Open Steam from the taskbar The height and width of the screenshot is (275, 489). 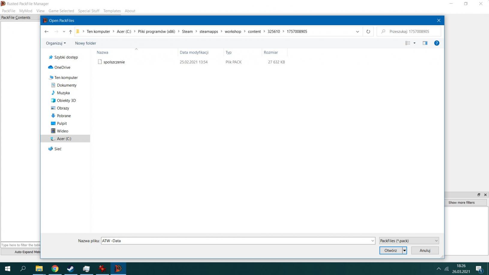coord(70,268)
